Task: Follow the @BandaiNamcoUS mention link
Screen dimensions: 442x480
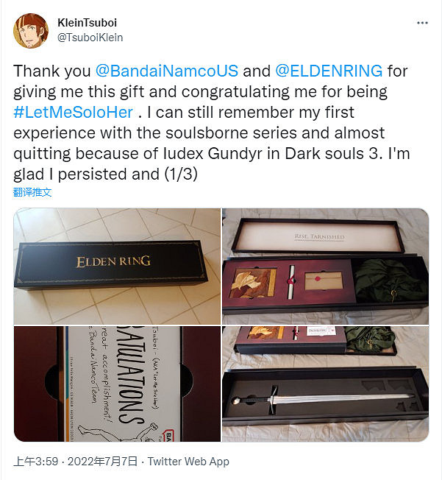Action: pos(167,71)
